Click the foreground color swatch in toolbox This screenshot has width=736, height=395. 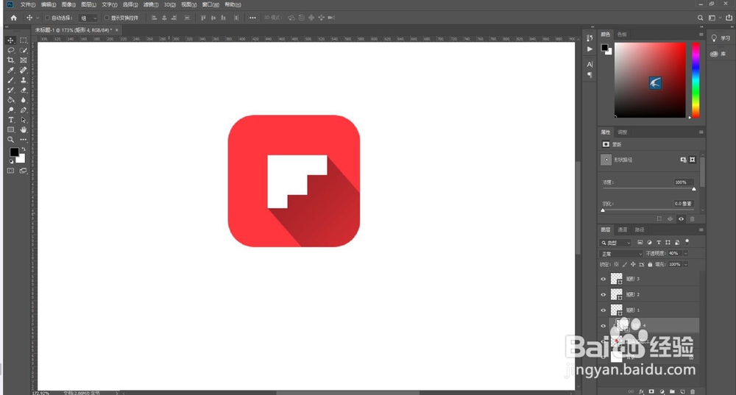pos(14,152)
